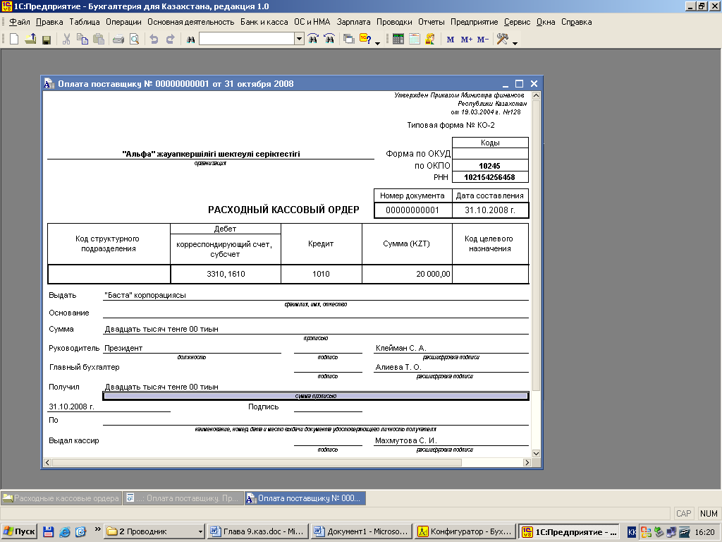
Task: Open the Окна menu
Action: tap(546, 22)
